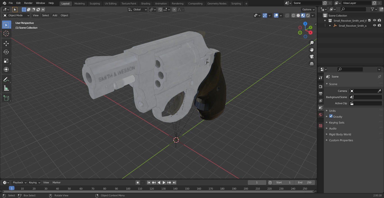Select the Select Box tool
Viewport: 384px width, 198px height.
[x=6, y=25]
